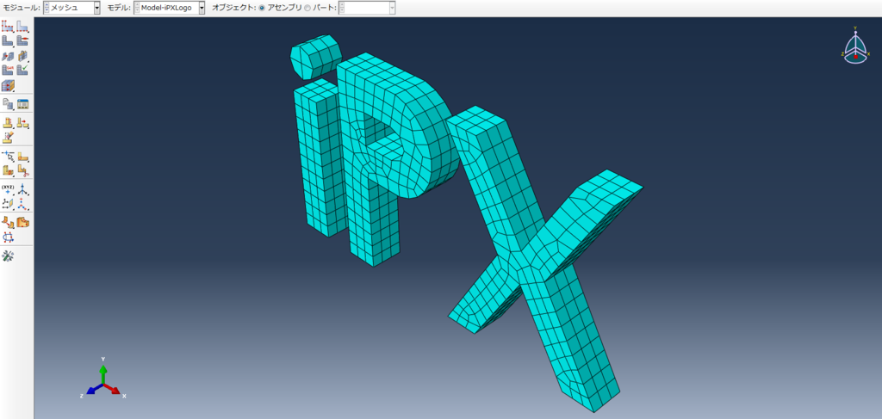Select the Partition Cell tool
The image size is (882, 419).
pyautogui.click(x=7, y=170)
